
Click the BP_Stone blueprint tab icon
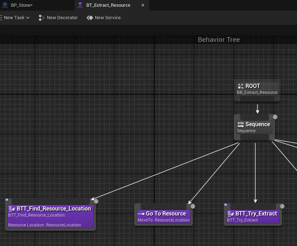[5, 5]
